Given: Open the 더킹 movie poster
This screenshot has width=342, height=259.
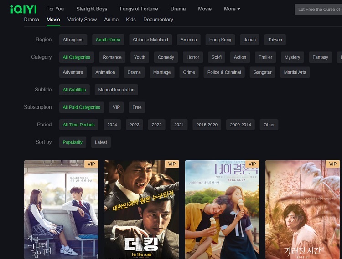Looking at the screenshot, I should (x=141, y=209).
